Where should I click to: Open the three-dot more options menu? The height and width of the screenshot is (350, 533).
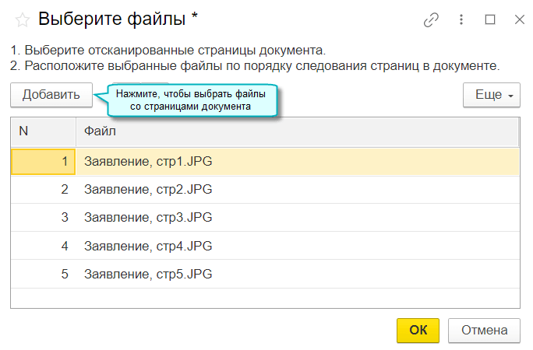tap(461, 20)
